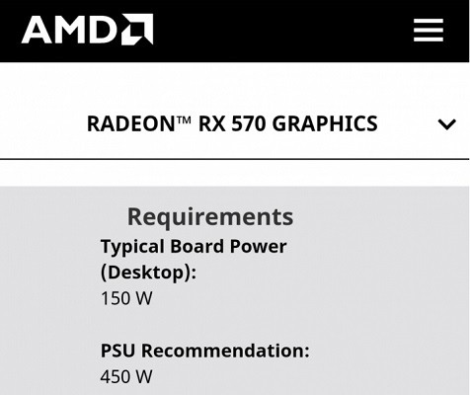Open the hamburger navigation menu
Image resolution: width=470 pixels, height=395 pixels.
[429, 30]
